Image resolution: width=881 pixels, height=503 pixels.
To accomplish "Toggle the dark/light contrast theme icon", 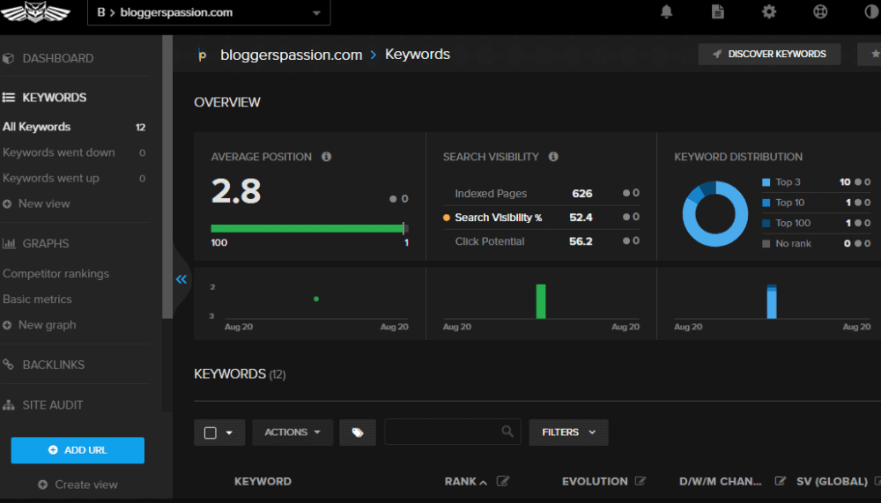I will pyautogui.click(x=871, y=12).
